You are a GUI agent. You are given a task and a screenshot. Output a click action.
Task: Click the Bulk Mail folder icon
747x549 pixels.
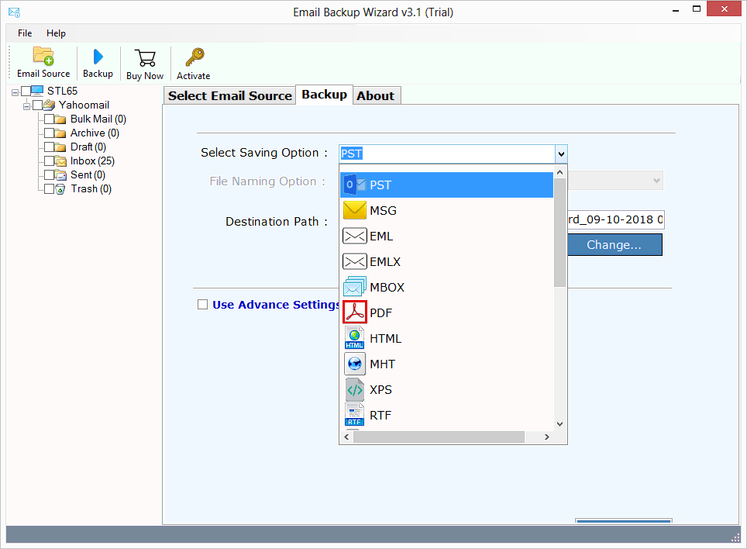[60, 119]
